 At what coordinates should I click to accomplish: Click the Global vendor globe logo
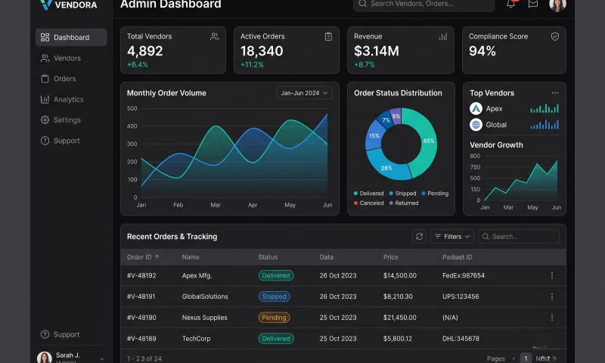coord(476,125)
